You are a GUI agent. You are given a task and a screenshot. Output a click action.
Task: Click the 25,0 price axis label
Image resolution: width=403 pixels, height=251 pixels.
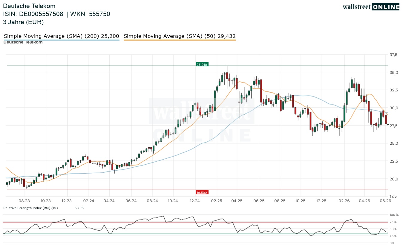point(394,143)
